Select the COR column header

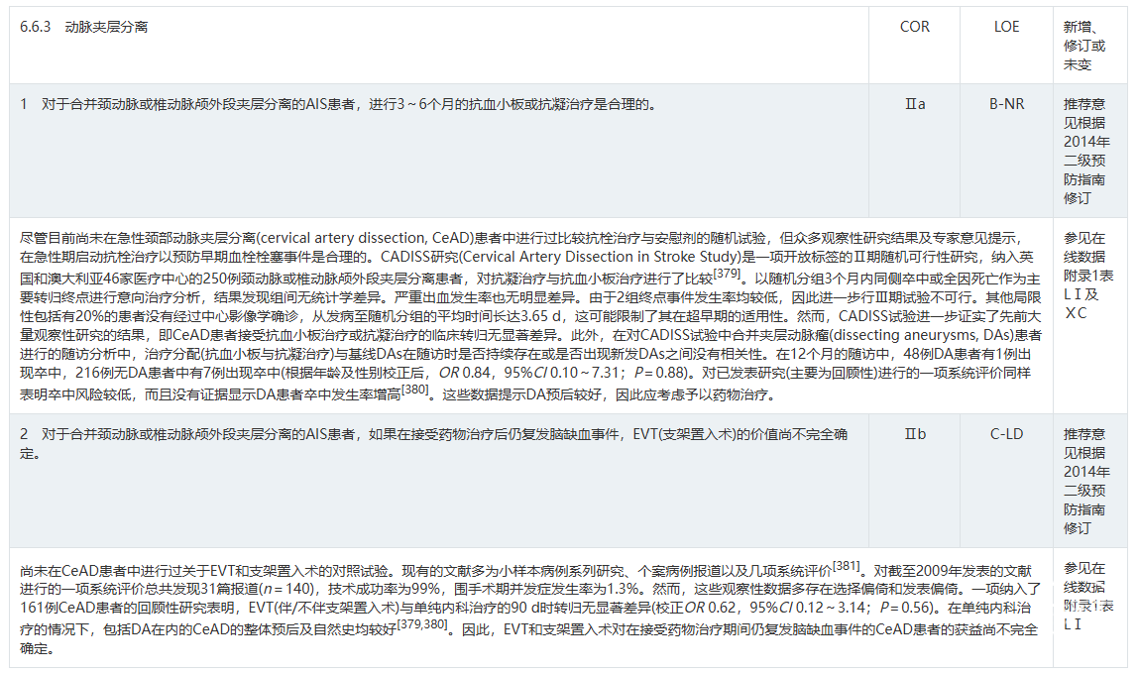(x=914, y=27)
